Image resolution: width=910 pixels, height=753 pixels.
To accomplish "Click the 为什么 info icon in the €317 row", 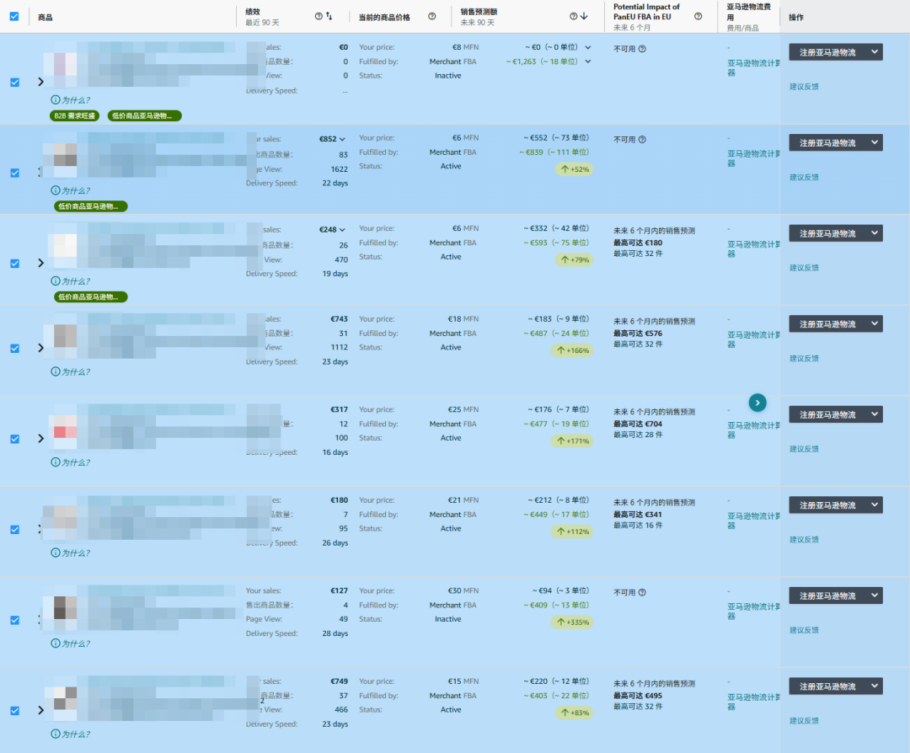I will [x=56, y=462].
